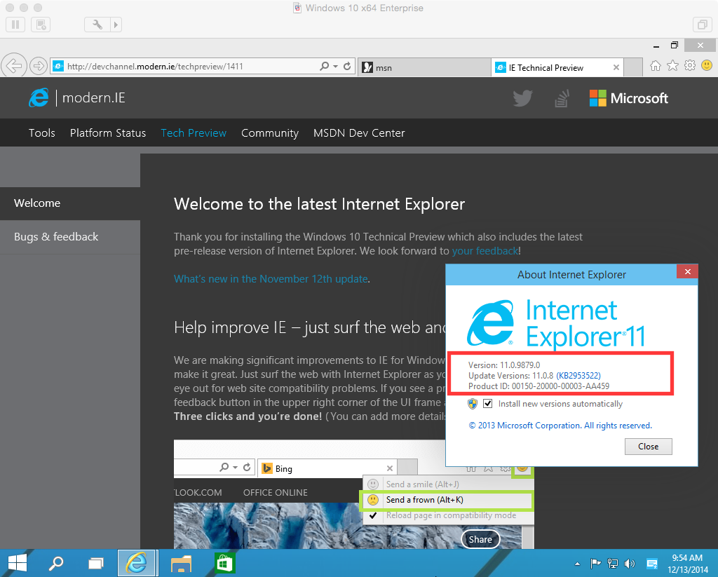The image size is (718, 577).
Task: Open the notifications tray icon
Action: click(651, 563)
